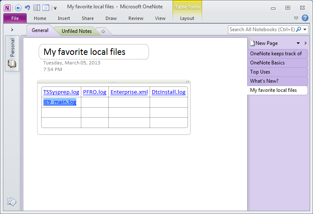Create a new section tab
The height and width of the screenshot is (214, 313).
click(x=103, y=32)
